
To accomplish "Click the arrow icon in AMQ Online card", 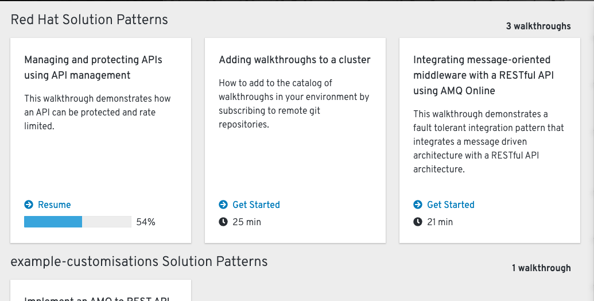I will coord(418,205).
